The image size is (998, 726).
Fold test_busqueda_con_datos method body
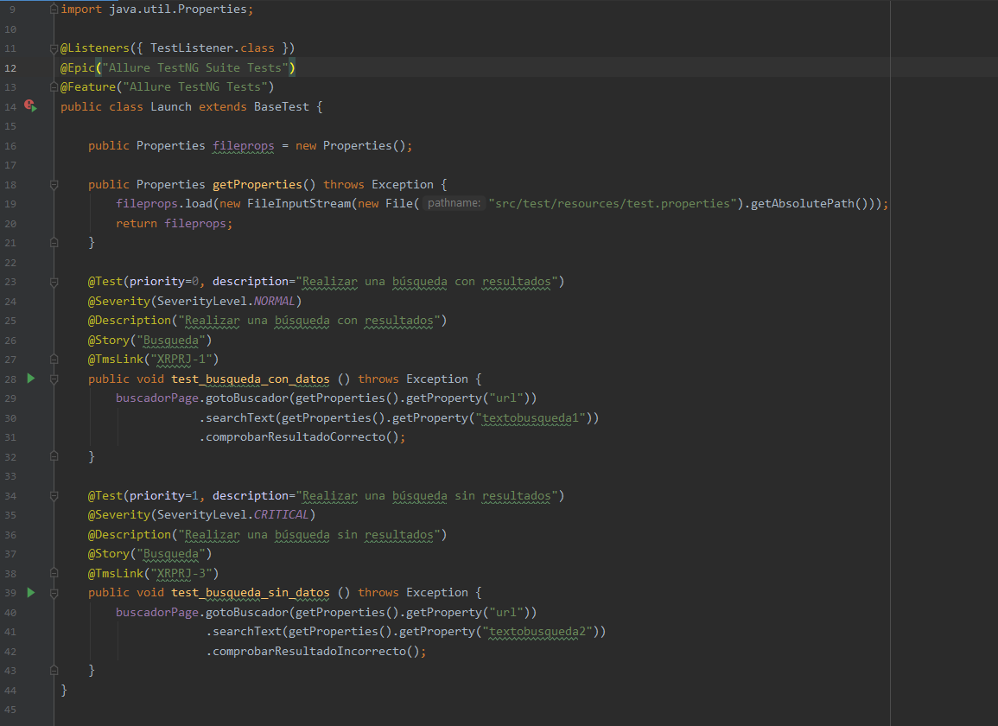54,379
